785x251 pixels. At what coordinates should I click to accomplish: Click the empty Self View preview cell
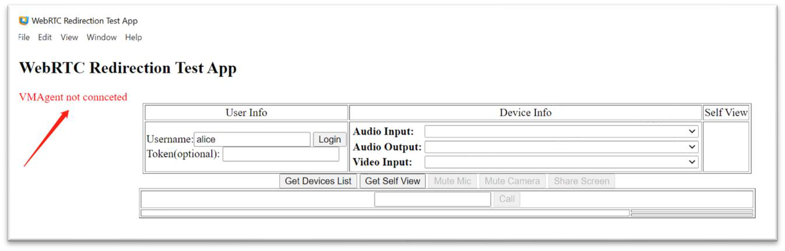(726, 147)
